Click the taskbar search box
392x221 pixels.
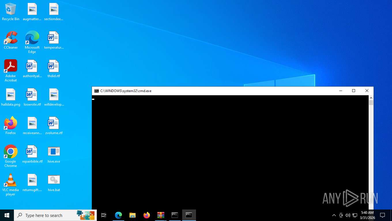click(55, 215)
